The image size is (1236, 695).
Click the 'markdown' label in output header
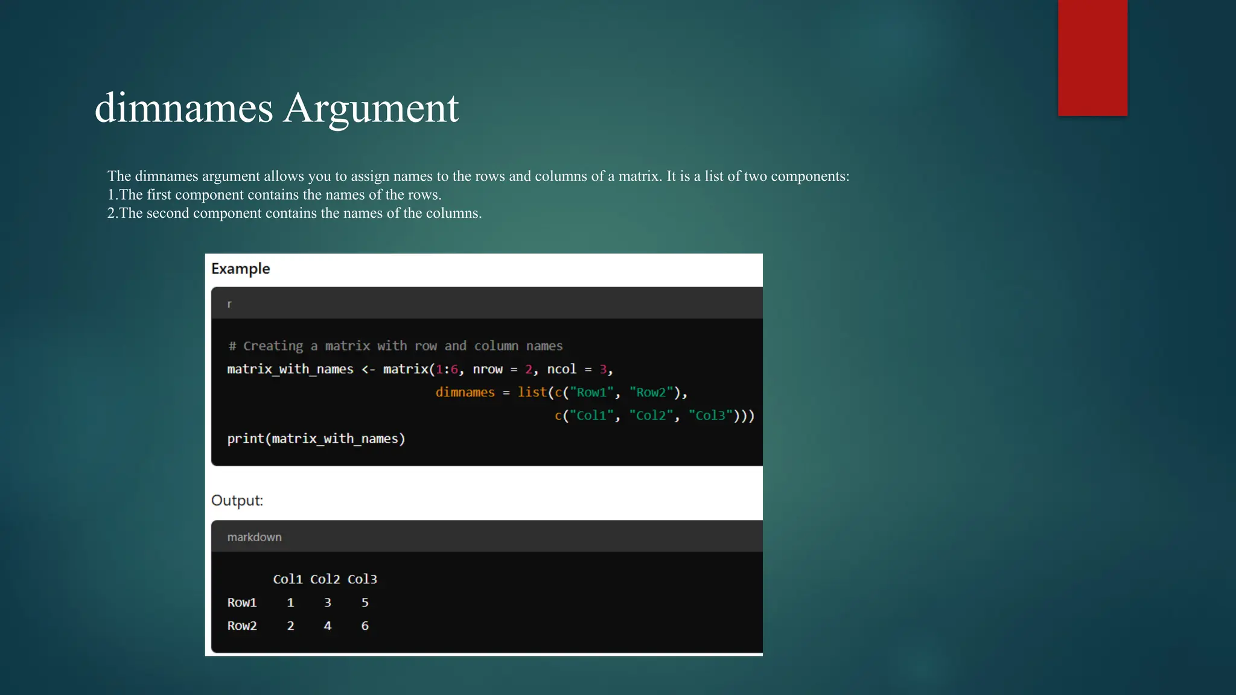(254, 537)
